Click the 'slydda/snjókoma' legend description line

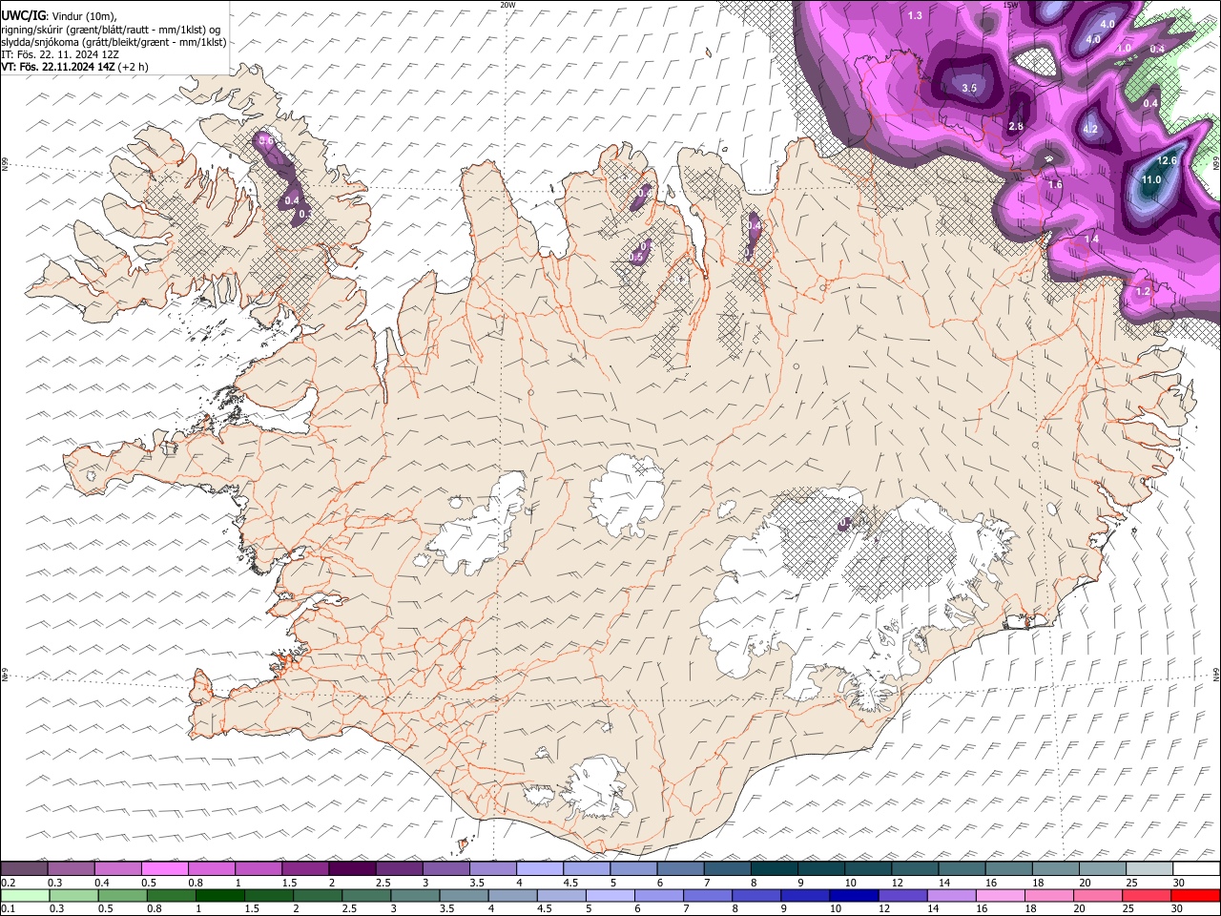point(114,42)
